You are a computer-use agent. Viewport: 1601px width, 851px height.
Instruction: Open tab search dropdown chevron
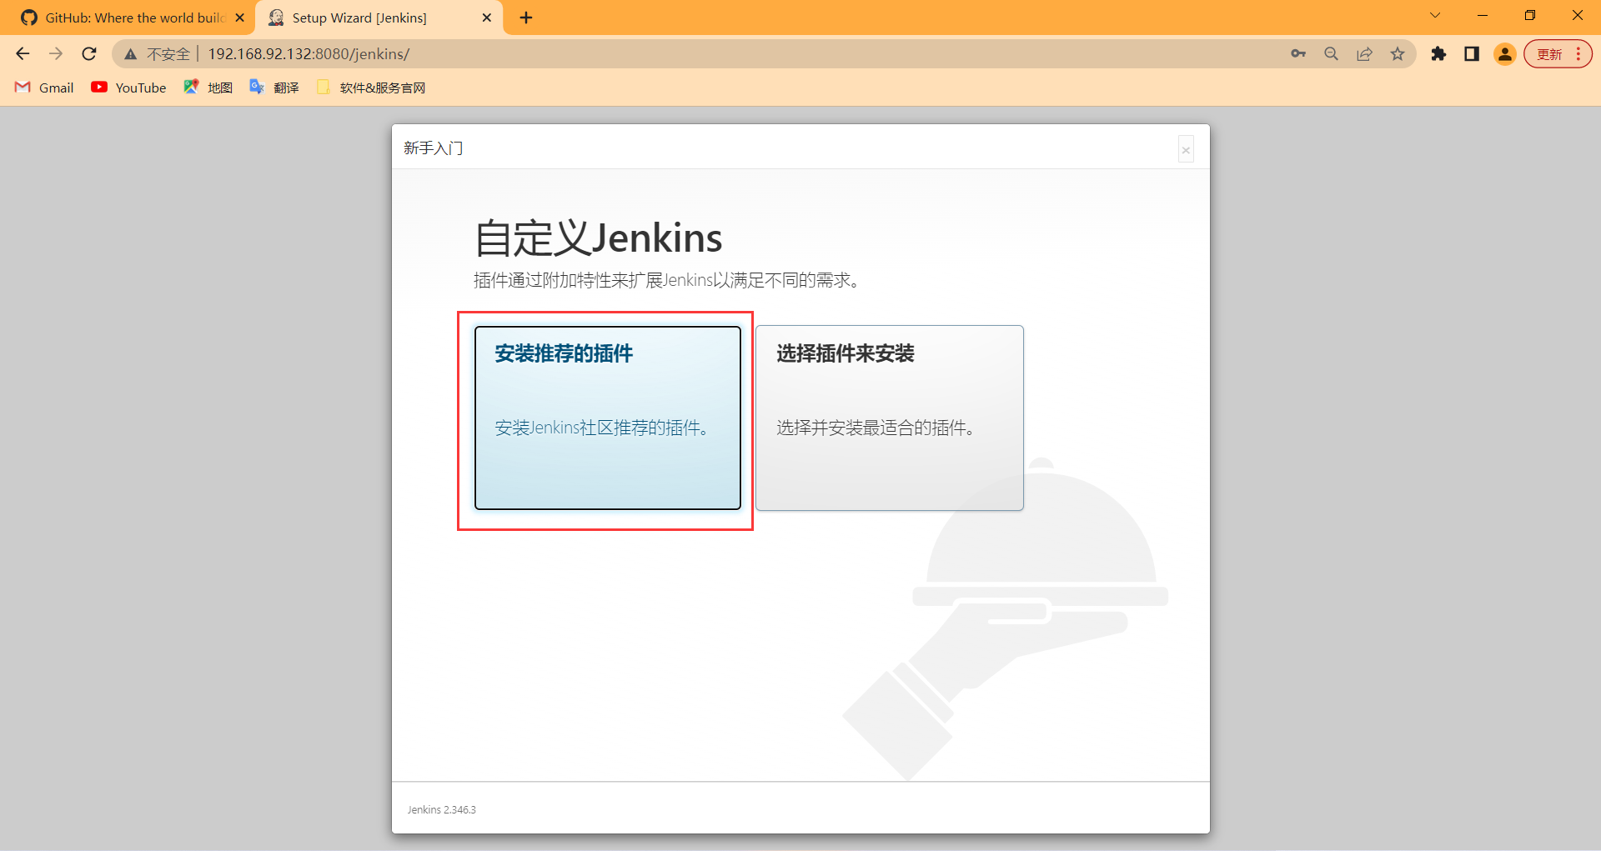1435,15
